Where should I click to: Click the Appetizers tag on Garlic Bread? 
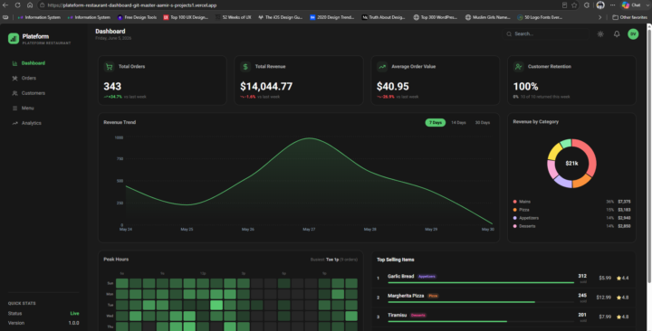click(427, 277)
